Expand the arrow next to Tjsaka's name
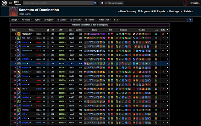 pos(29,85)
